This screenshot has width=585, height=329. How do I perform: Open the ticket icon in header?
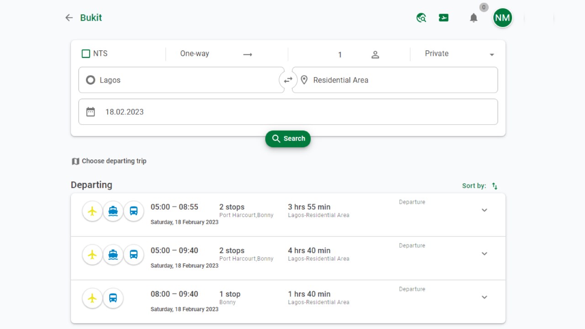443,18
